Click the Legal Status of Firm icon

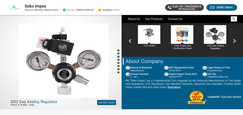pyautogui.click(x=205, y=68)
